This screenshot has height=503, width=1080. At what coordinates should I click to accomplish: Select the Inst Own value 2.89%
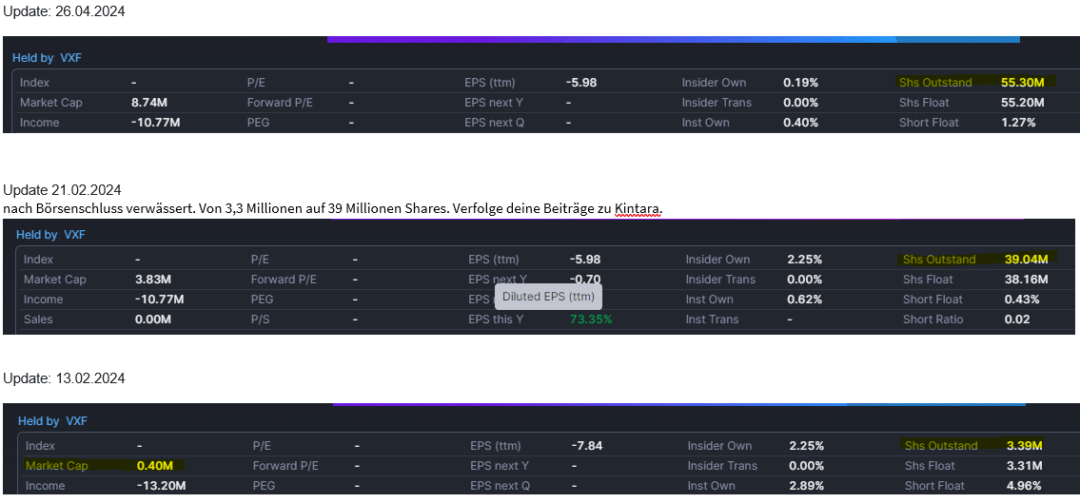(807, 486)
